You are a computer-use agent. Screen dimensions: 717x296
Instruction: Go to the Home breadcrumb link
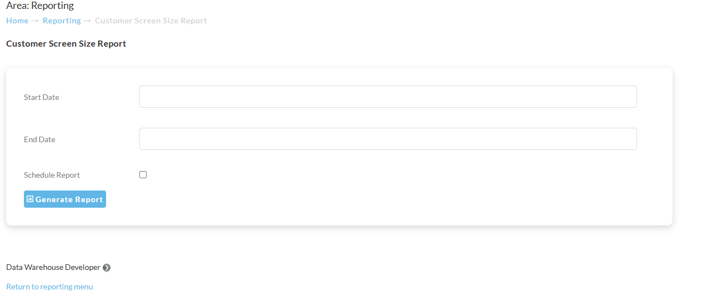(x=17, y=21)
